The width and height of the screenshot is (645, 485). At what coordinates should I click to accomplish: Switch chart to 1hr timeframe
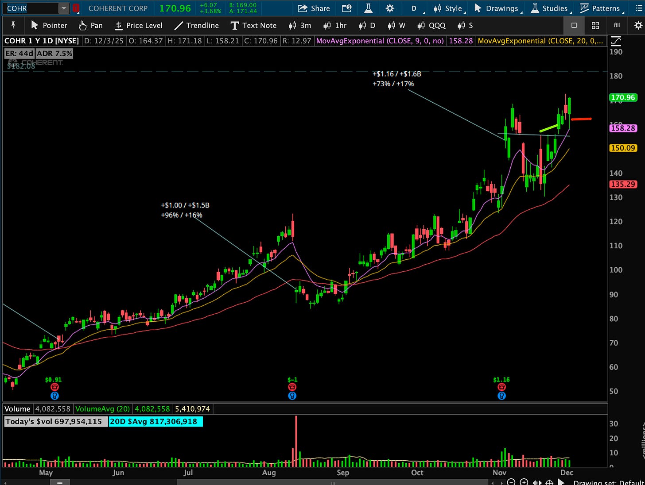click(335, 25)
